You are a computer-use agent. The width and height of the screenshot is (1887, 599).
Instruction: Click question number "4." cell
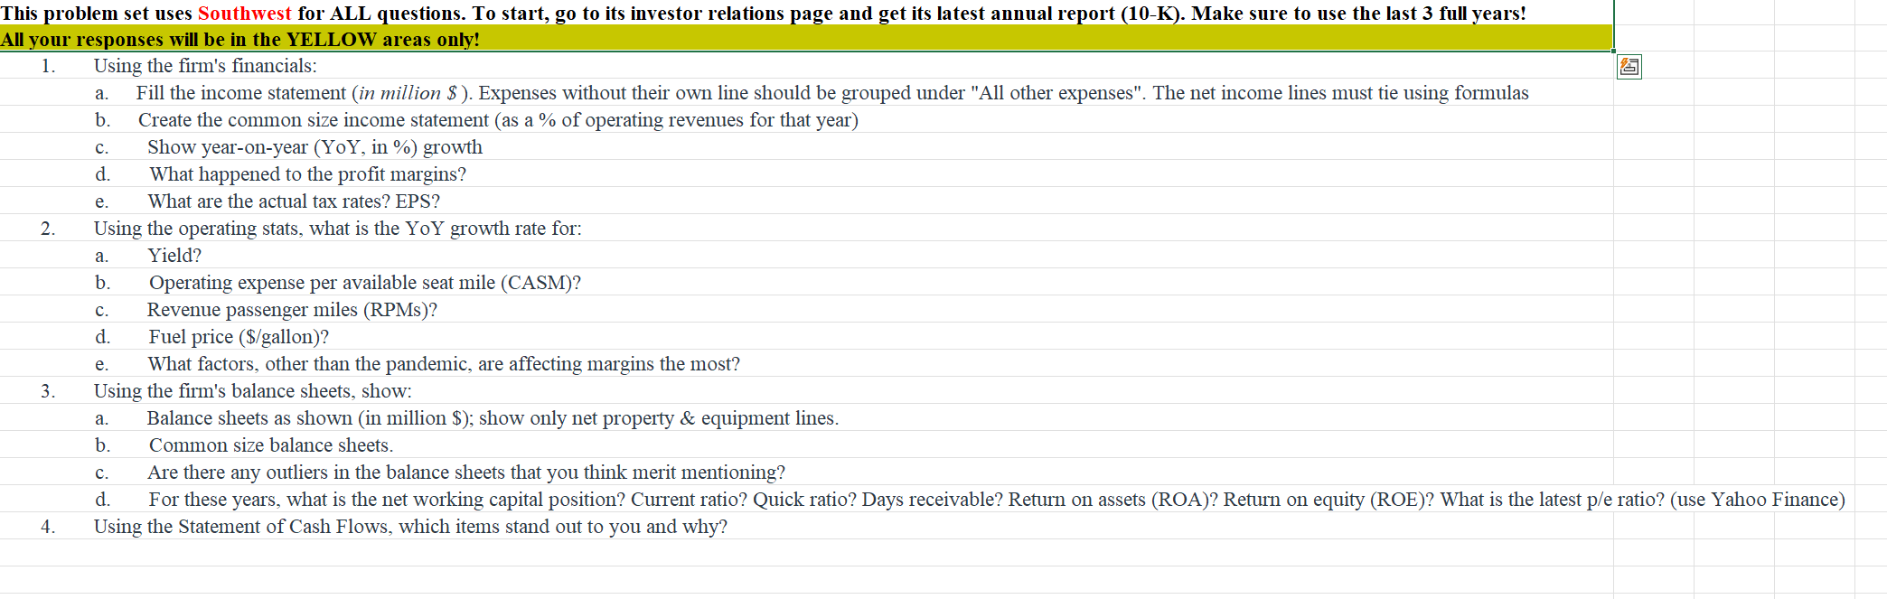coord(48,527)
